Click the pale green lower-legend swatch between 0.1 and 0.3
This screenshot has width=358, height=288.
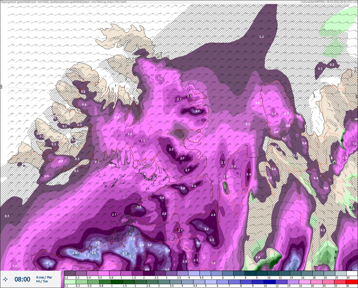pyautogui.click(x=70, y=282)
